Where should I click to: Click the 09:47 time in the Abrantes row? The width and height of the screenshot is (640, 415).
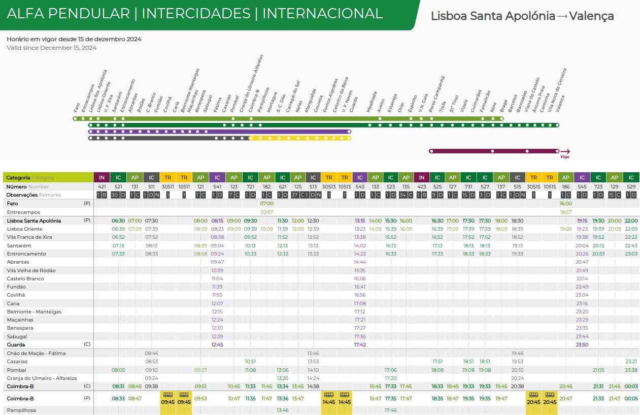click(217, 262)
